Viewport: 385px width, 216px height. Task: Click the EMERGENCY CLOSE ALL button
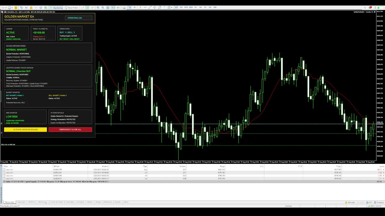[70, 130]
